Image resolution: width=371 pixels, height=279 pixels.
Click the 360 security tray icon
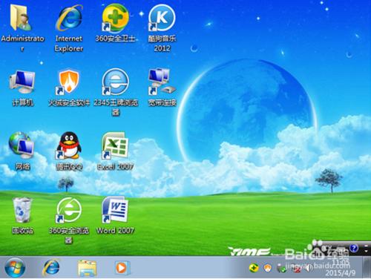click(254, 268)
